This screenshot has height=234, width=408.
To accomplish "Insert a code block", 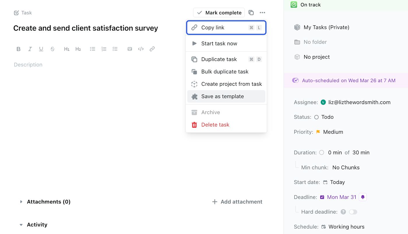I will tap(141, 49).
